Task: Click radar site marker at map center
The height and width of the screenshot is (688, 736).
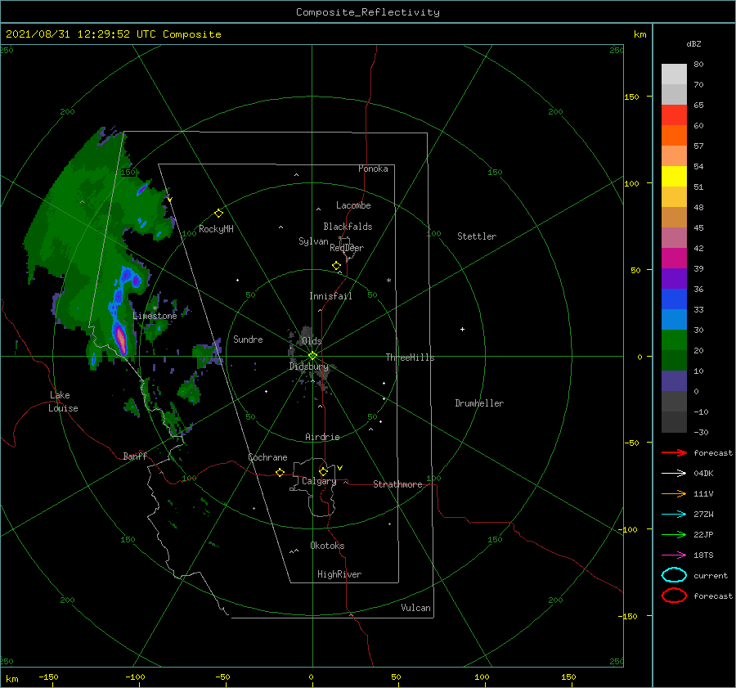Action: coord(312,356)
